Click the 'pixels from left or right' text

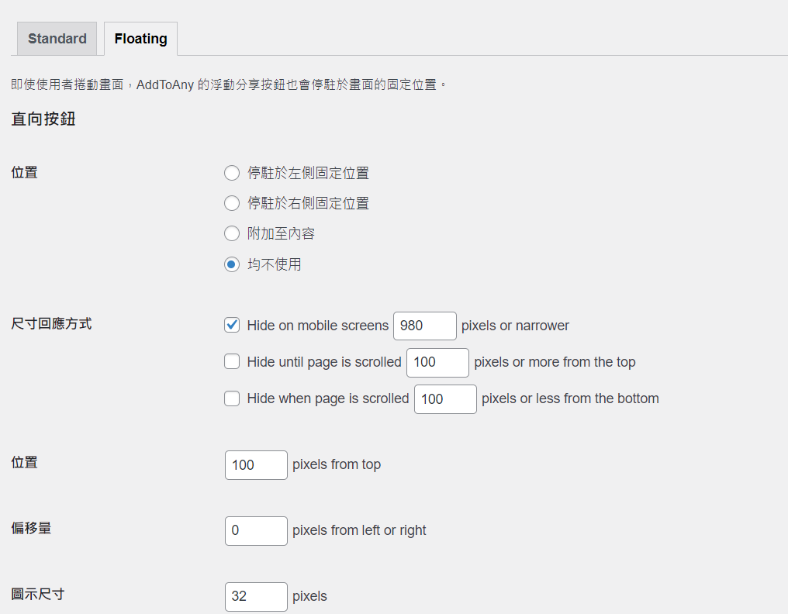coord(359,531)
